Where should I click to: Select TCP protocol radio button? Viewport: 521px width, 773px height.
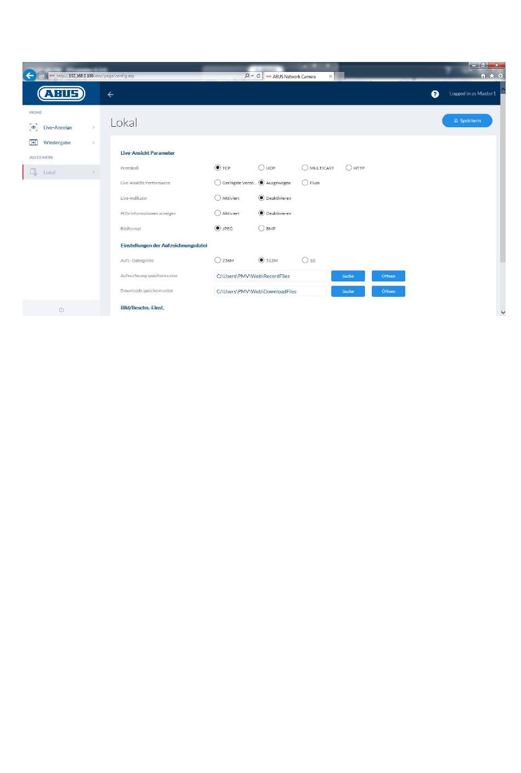tap(218, 168)
